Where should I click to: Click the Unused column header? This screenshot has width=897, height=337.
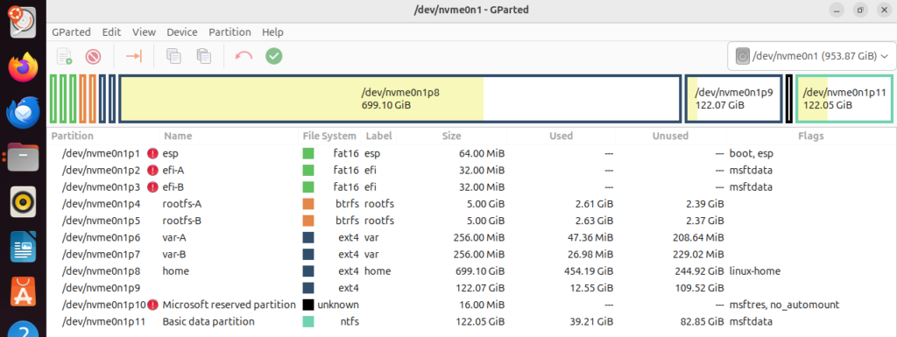click(x=670, y=137)
